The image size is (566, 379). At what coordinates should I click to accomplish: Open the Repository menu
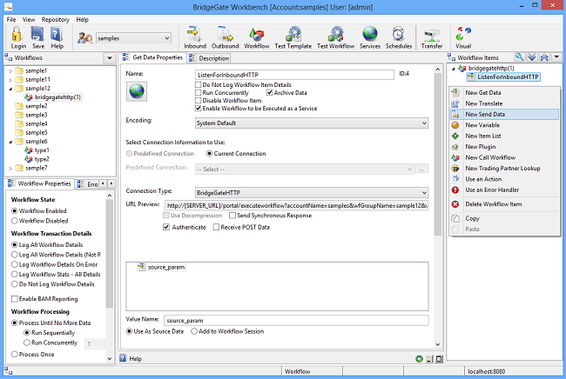tap(56, 19)
